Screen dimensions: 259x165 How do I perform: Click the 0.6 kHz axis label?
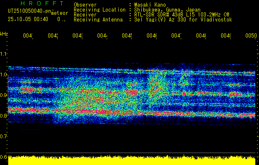3,157
